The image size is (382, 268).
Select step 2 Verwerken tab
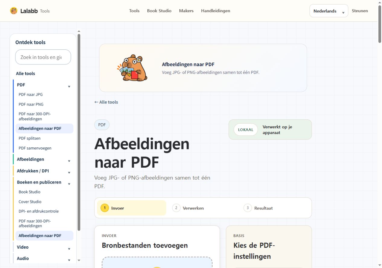188,208
